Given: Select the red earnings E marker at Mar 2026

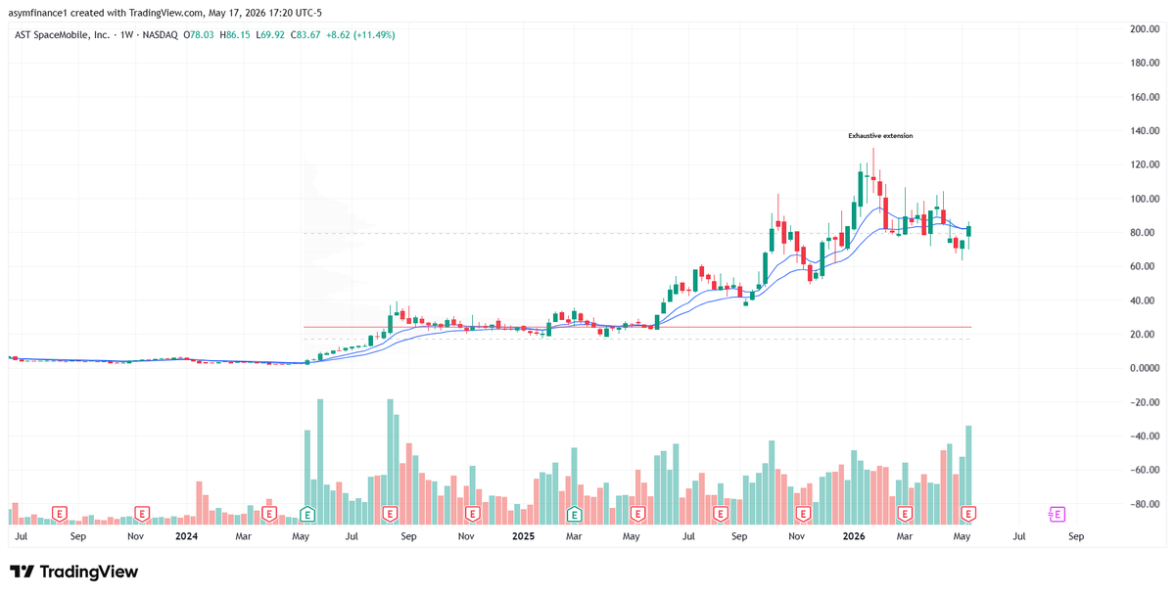Looking at the screenshot, I should pyautogui.click(x=905, y=514).
